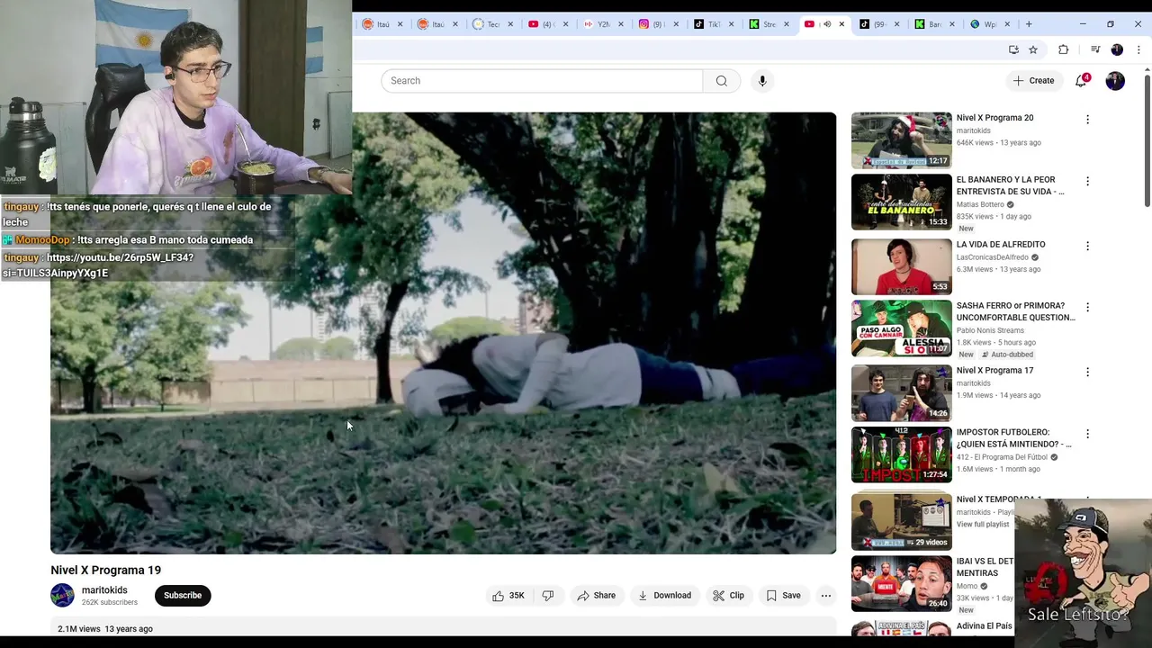Switch to the Tecr browser tab
Screen dimensions: 1152x648
click(x=493, y=24)
